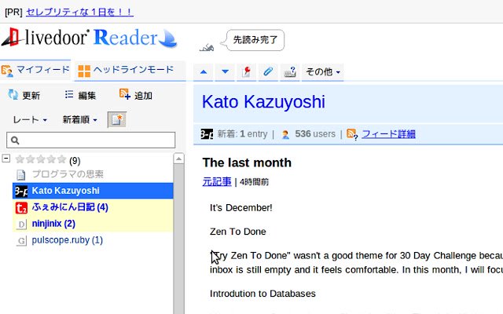This screenshot has height=314, width=503.
Task: Collapse the star rating group (9)
Action: tap(6, 159)
